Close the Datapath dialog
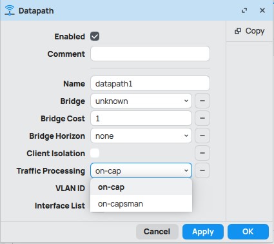Image resolution: width=274 pixels, height=244 pixels. 262,10
